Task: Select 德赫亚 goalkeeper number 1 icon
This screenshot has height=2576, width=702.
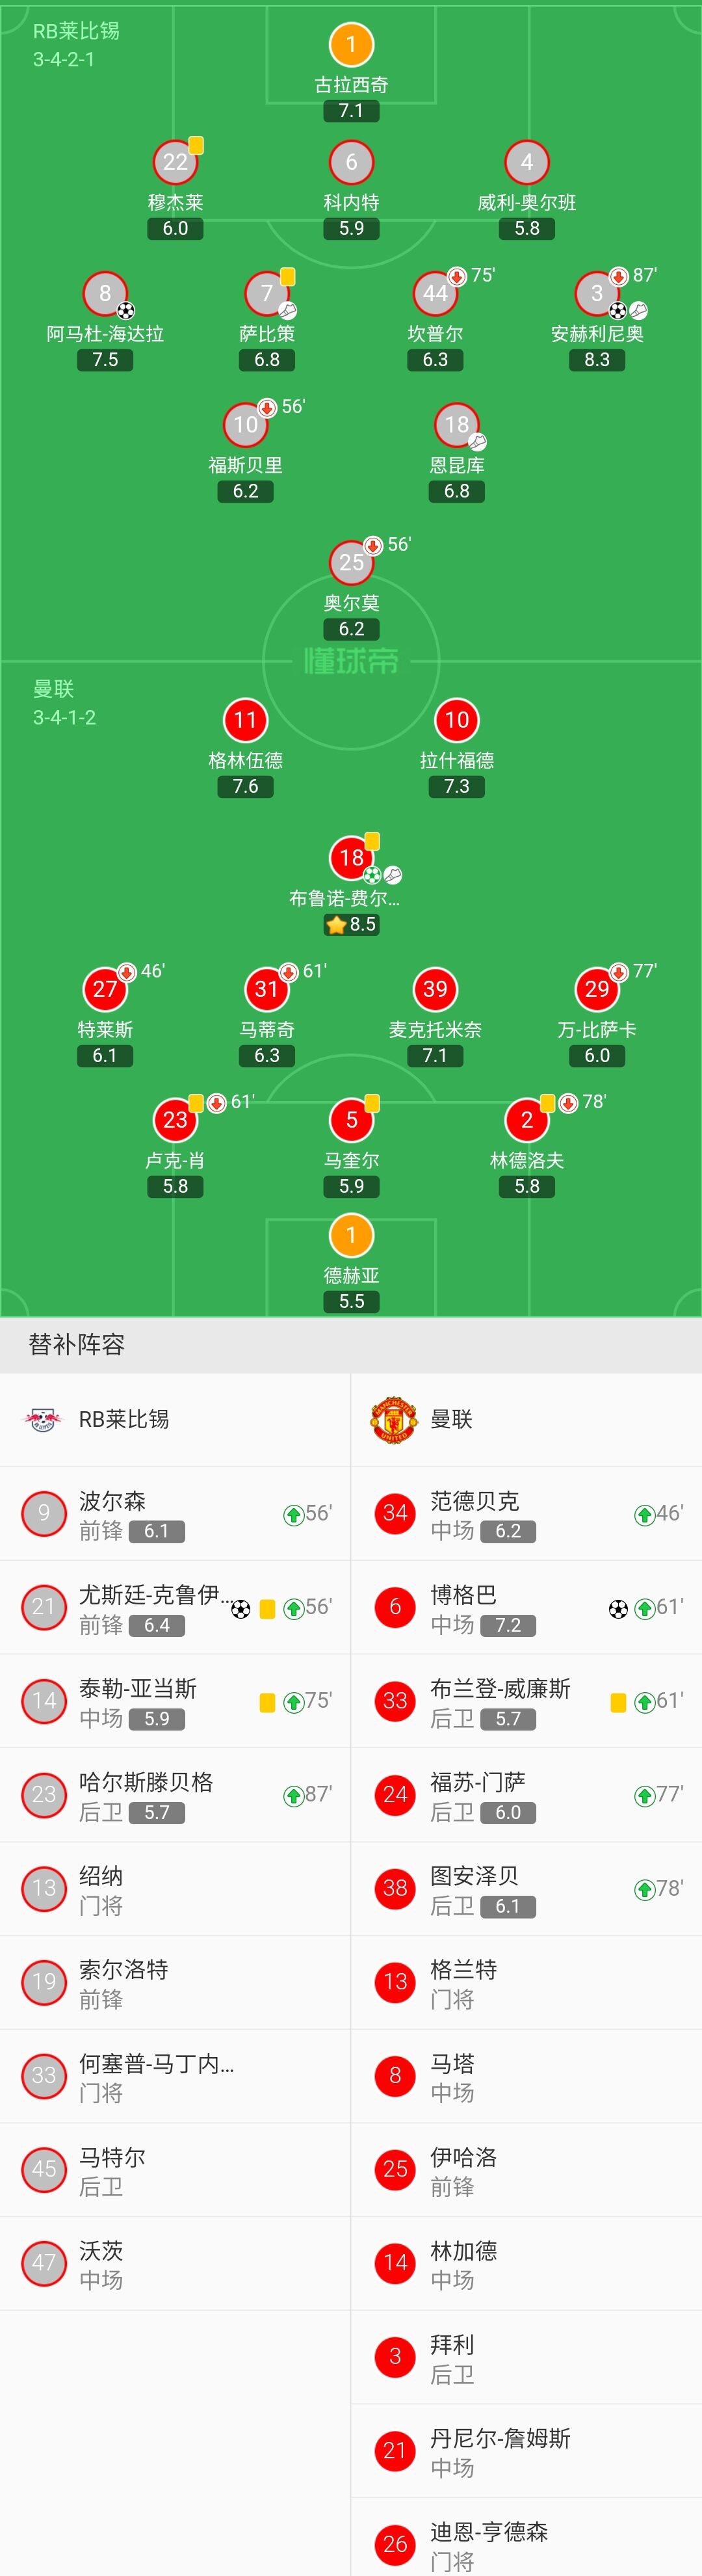Action: tap(351, 1235)
